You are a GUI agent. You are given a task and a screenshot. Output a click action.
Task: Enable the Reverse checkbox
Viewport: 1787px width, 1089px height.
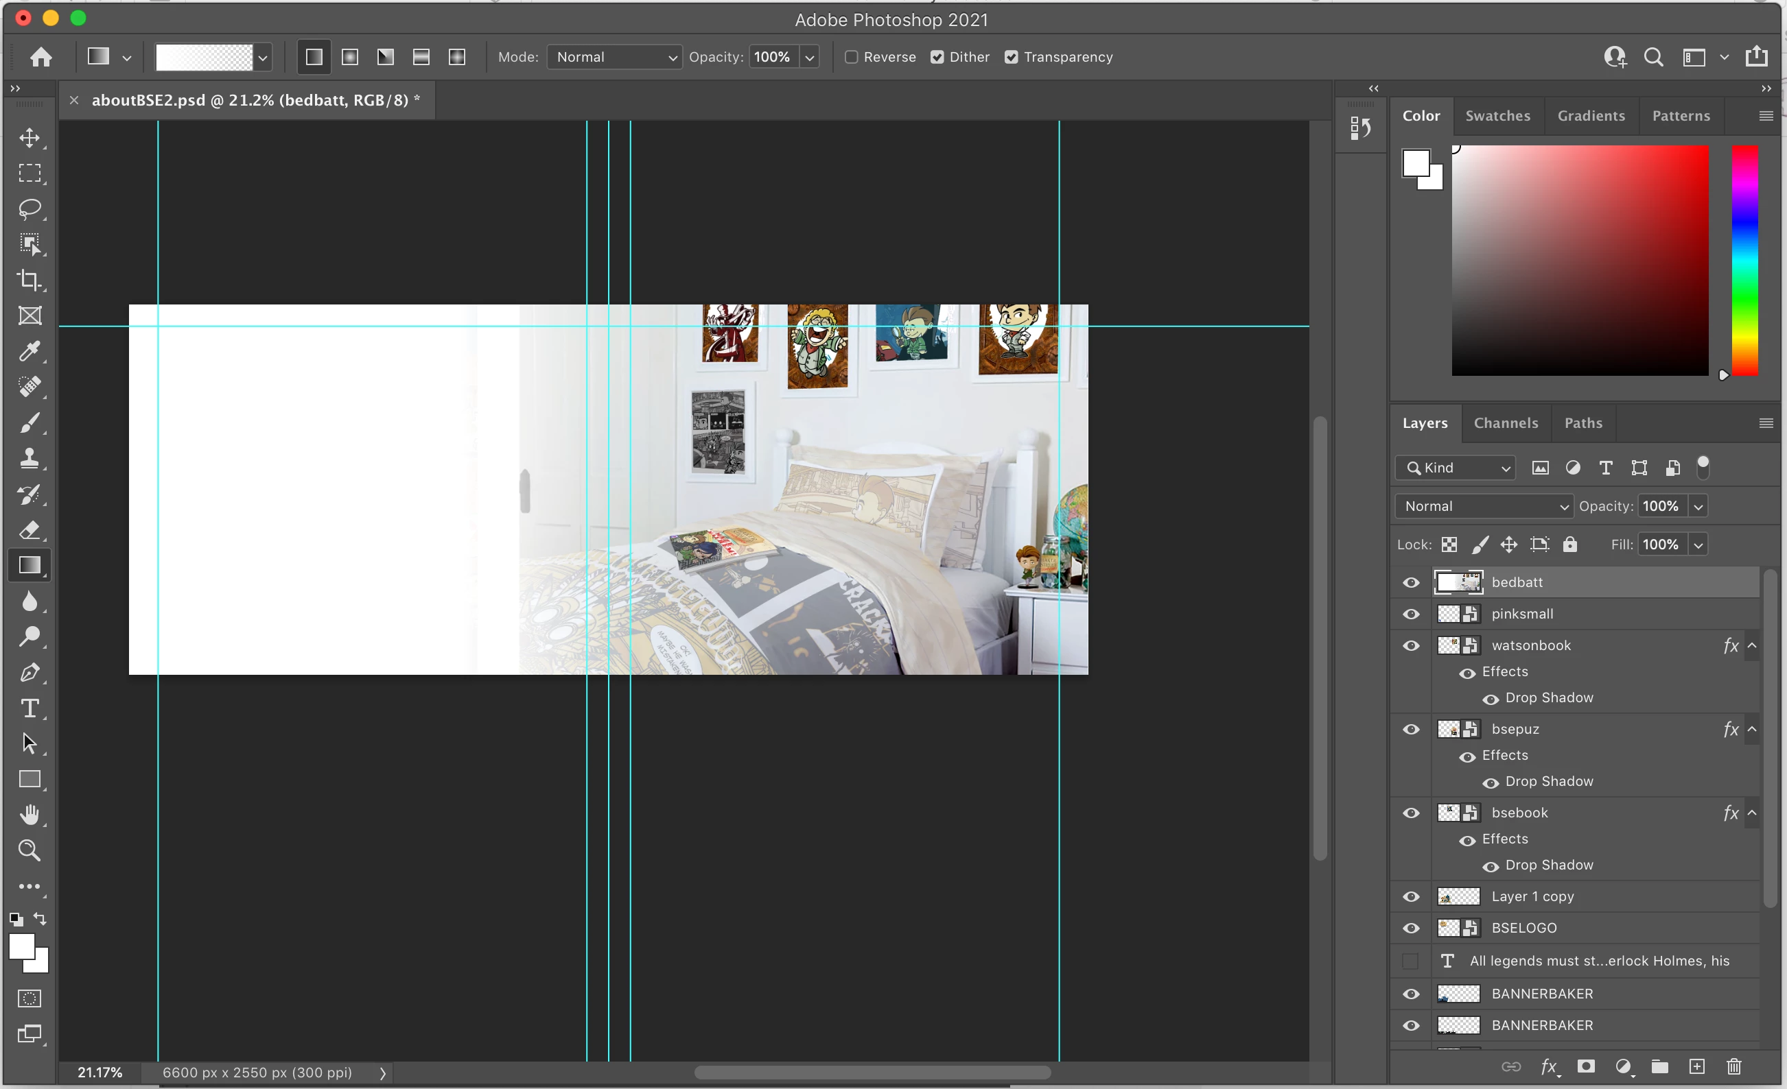click(852, 57)
